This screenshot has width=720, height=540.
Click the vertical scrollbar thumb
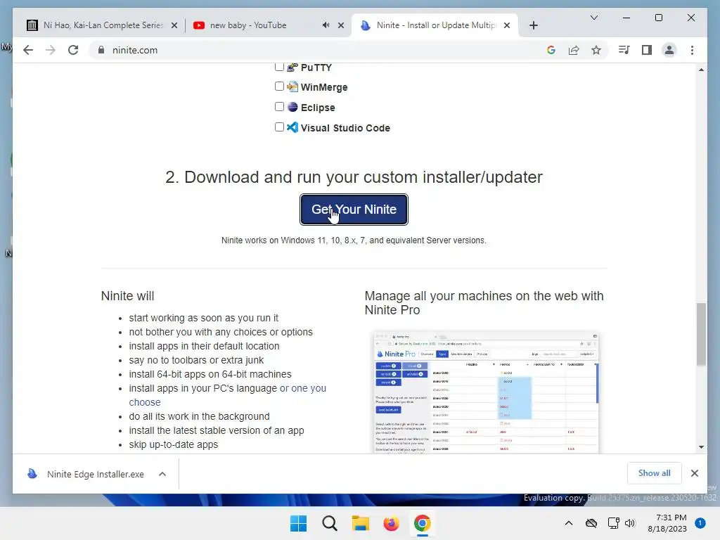pyautogui.click(x=701, y=334)
